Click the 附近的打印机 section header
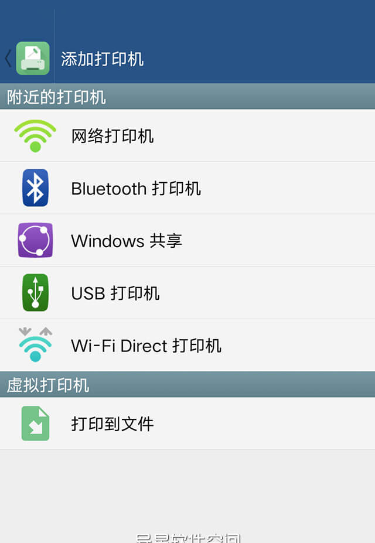This screenshot has height=543, width=375. click(x=56, y=97)
